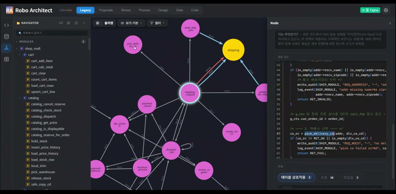Click the collapse-all minus icon in Navigator
The height and width of the screenshot is (194, 396).
pyautogui.click(x=76, y=23)
